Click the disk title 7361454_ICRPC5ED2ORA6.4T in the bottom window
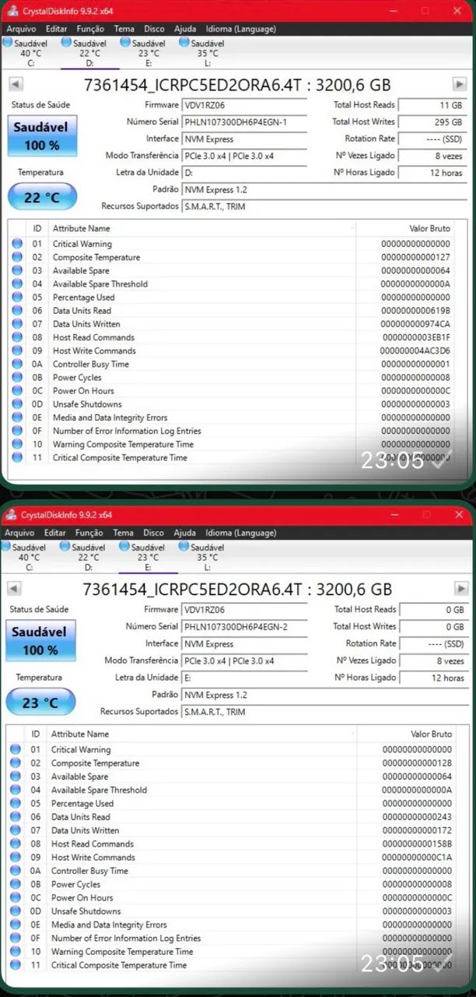Viewport: 476px width, 997px height. (193, 590)
